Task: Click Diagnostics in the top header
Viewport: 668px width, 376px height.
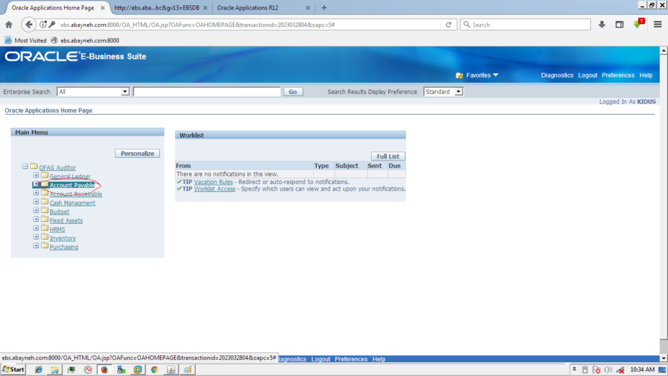Action: pyautogui.click(x=557, y=76)
